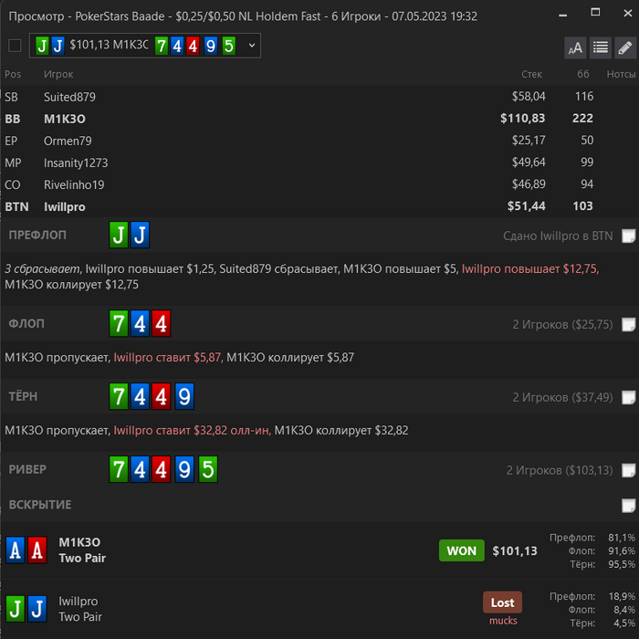
Task: Click the font size icon in toolbar
Action: (x=575, y=47)
